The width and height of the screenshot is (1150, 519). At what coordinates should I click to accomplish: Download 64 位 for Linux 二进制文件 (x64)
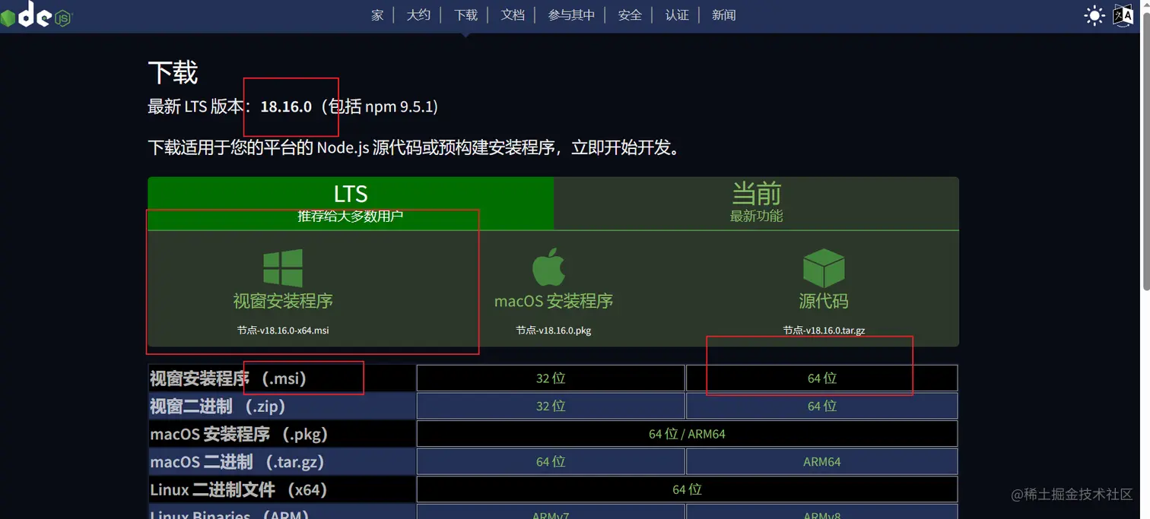tap(687, 489)
